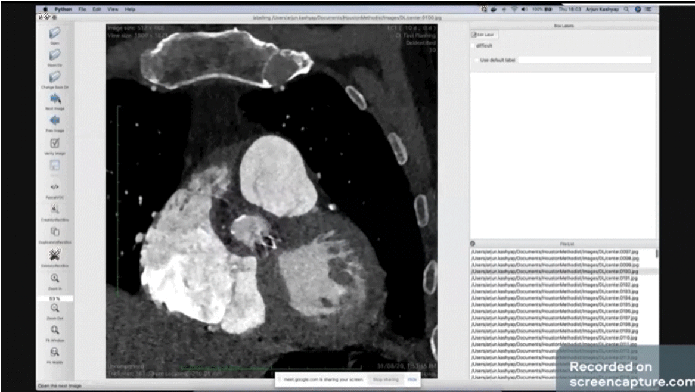Click the default label text field
Viewport: 695px width, 392px height.
585,60
